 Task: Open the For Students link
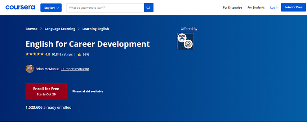tap(256, 8)
